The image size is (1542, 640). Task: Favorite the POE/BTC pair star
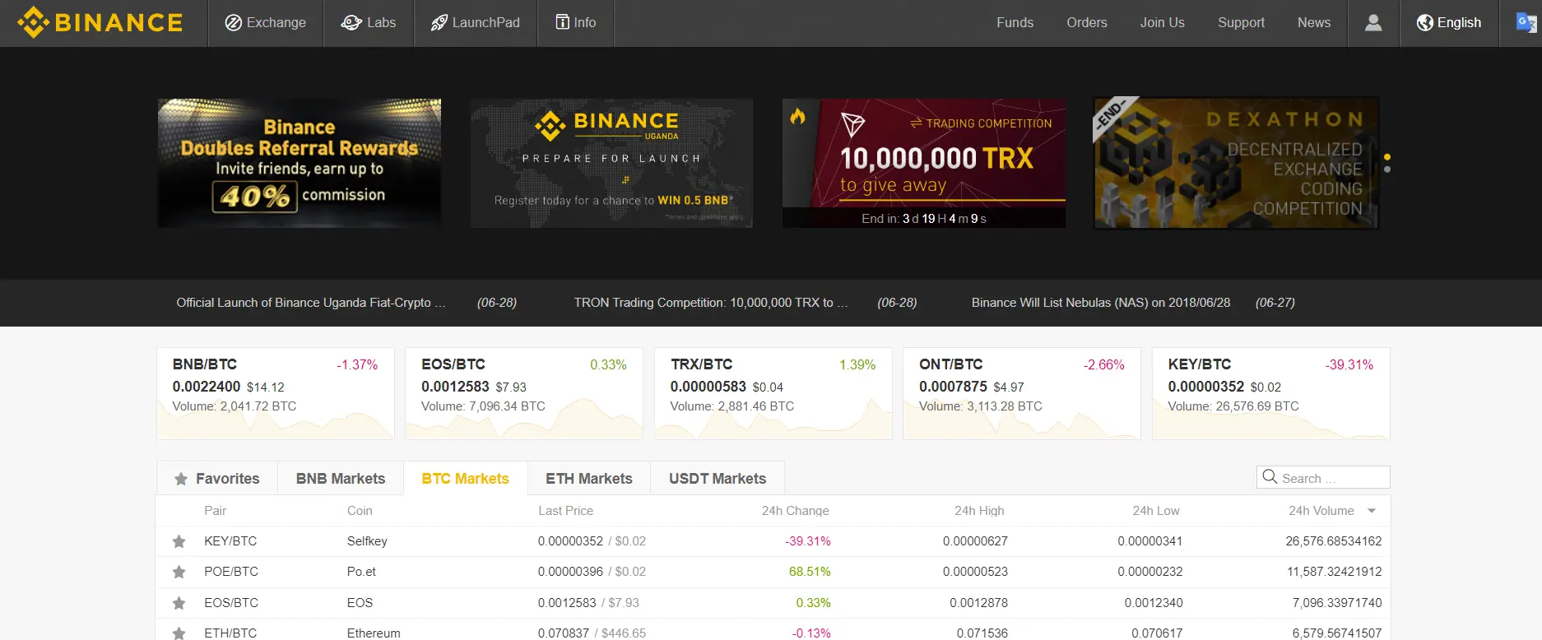[x=179, y=572]
